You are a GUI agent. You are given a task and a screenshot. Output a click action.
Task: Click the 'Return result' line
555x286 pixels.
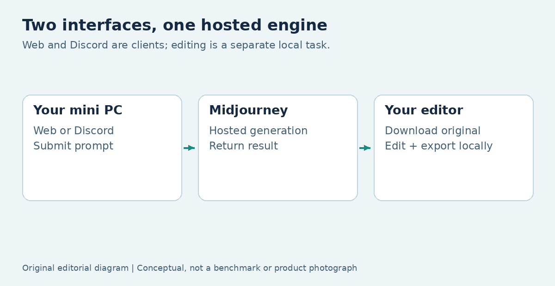[x=243, y=146]
